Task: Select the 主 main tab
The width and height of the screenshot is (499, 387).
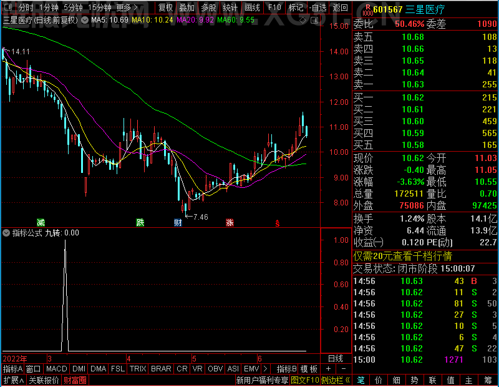Action: click(x=469, y=380)
